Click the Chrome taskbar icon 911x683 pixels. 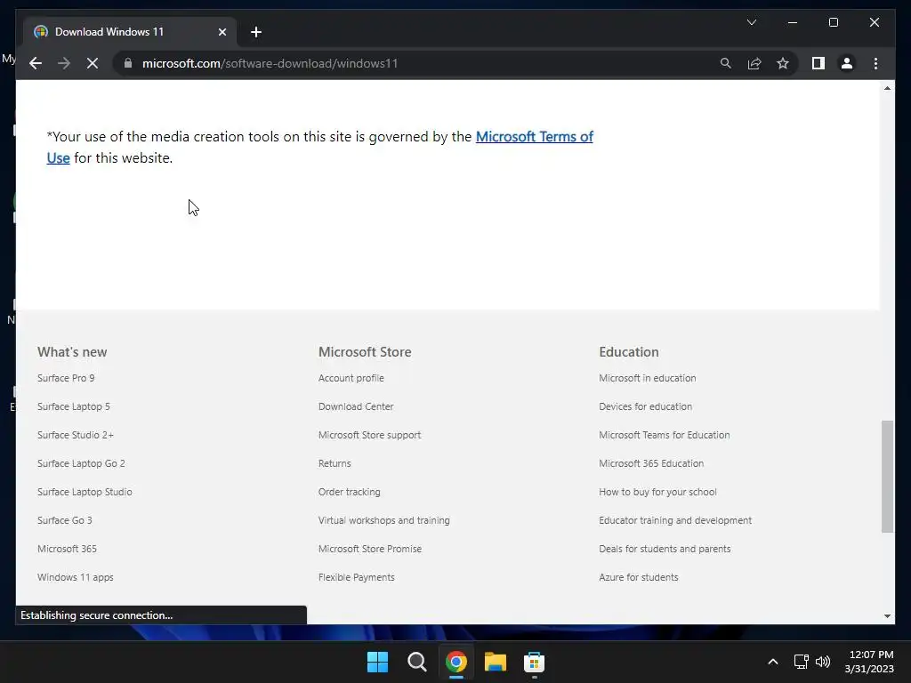456,662
